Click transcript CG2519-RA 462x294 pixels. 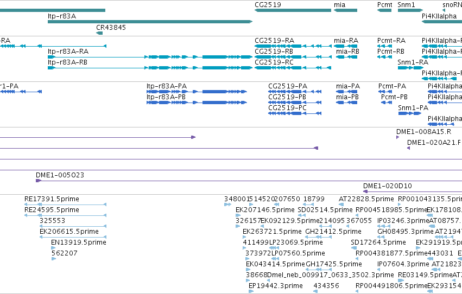pos(293,46)
